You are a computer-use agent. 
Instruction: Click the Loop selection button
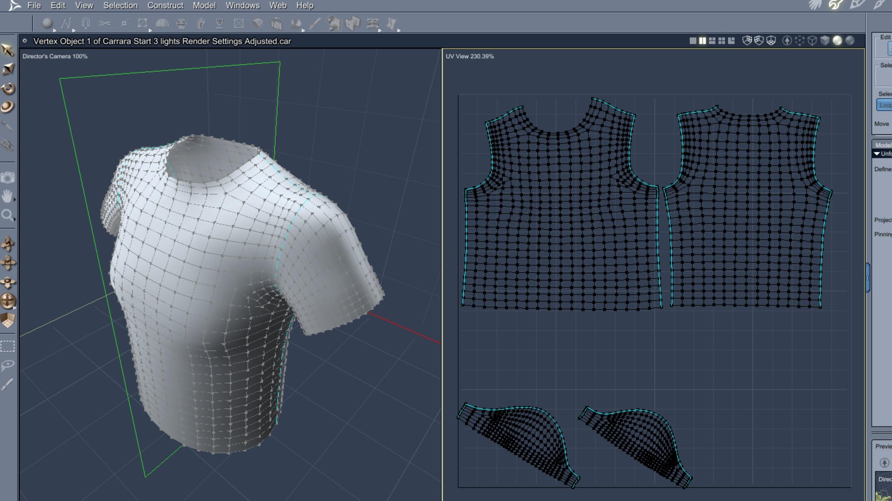click(884, 105)
